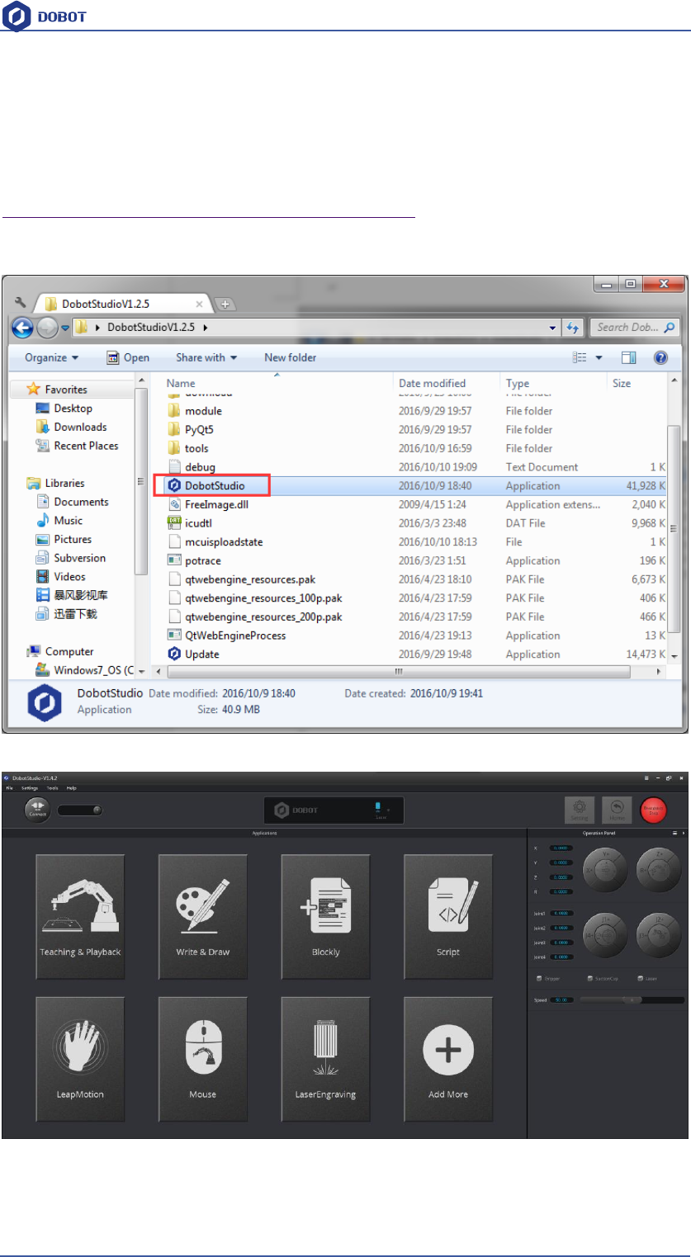Click the Explorer back arrow button
The image size is (691, 1257).
coord(23,327)
